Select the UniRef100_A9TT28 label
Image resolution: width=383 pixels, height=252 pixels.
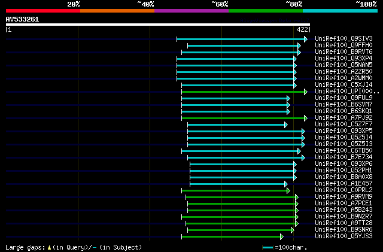344,223
